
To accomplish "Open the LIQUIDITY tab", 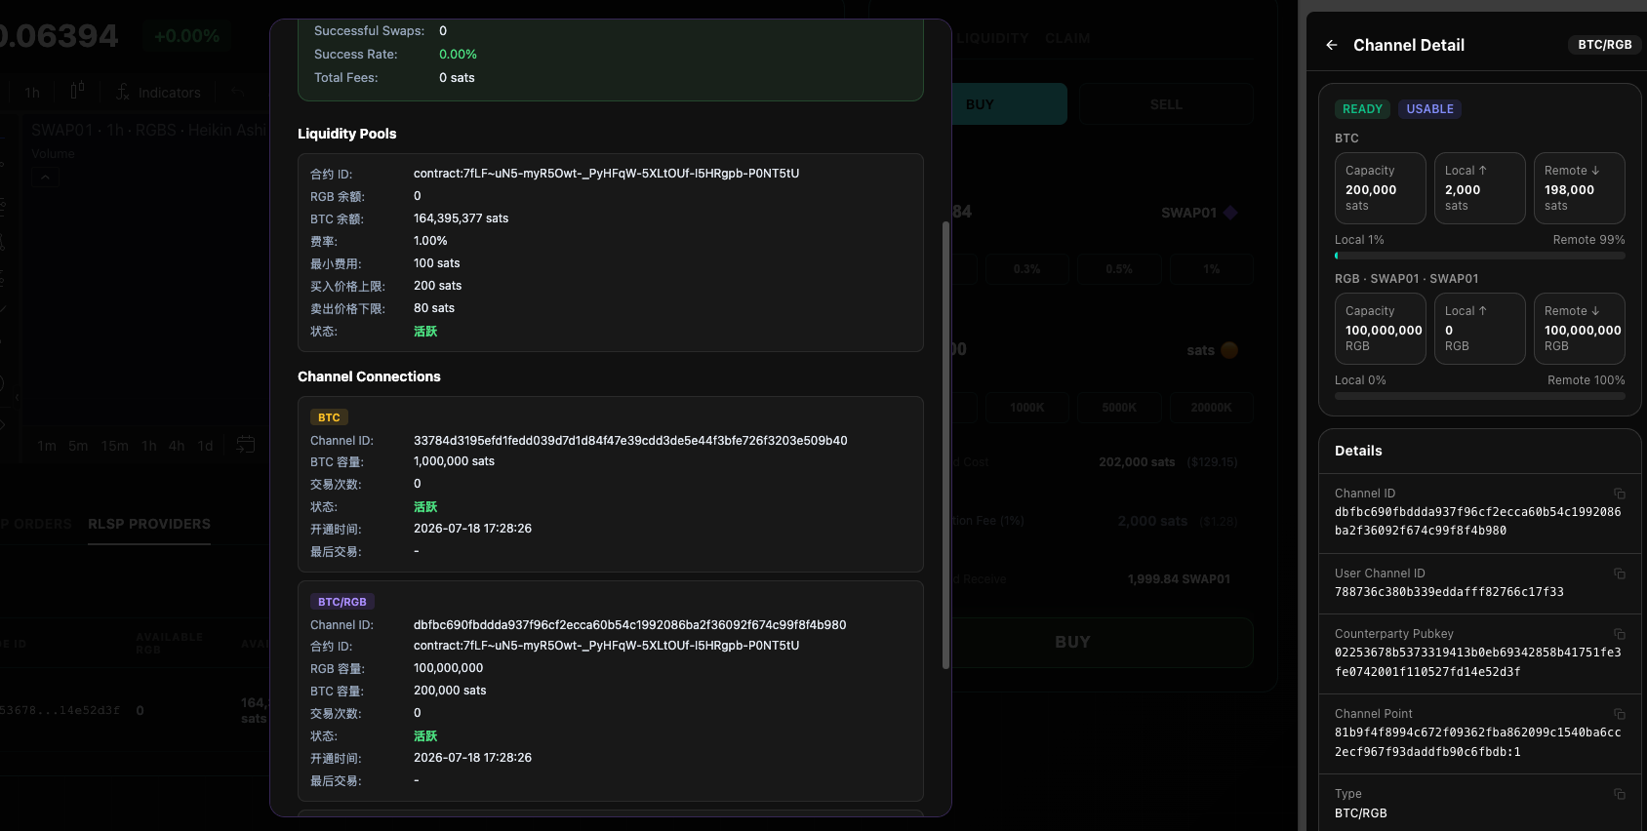I will click(x=992, y=38).
